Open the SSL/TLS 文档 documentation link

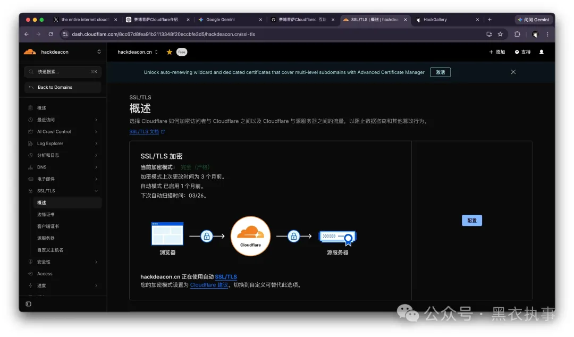click(147, 131)
